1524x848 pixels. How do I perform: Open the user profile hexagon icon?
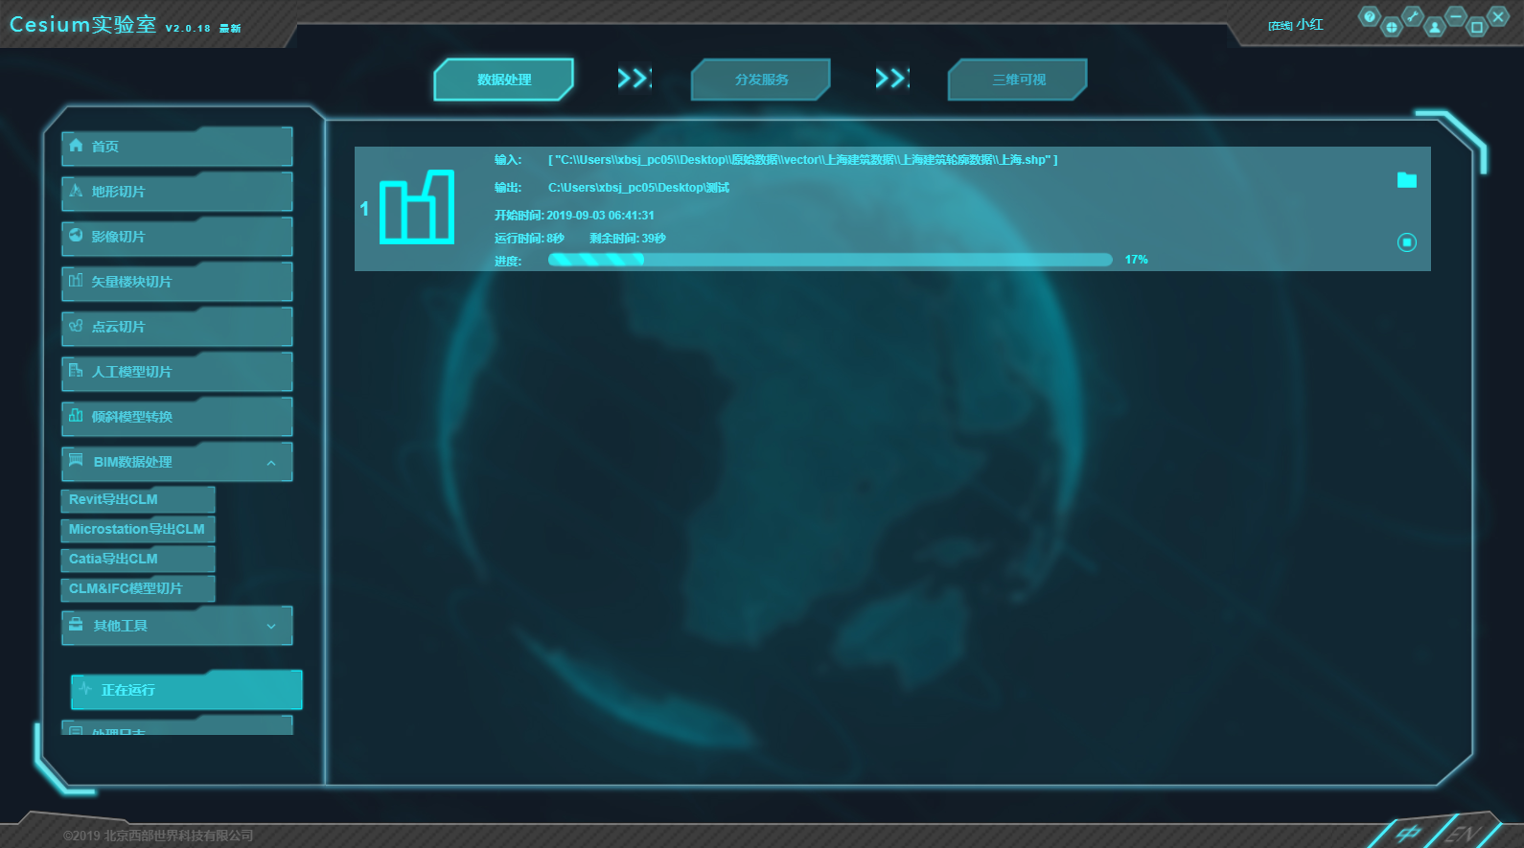(x=1434, y=27)
